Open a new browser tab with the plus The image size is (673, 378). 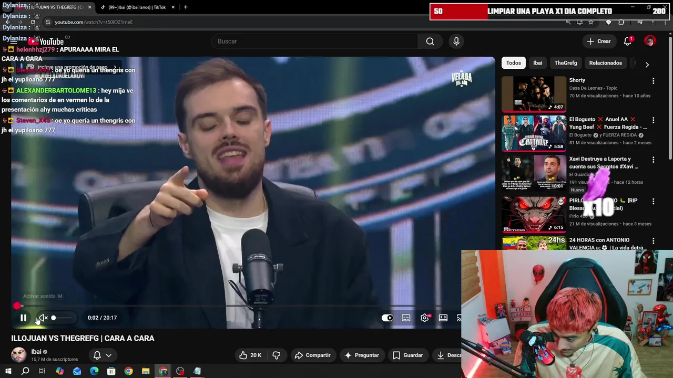tap(186, 7)
